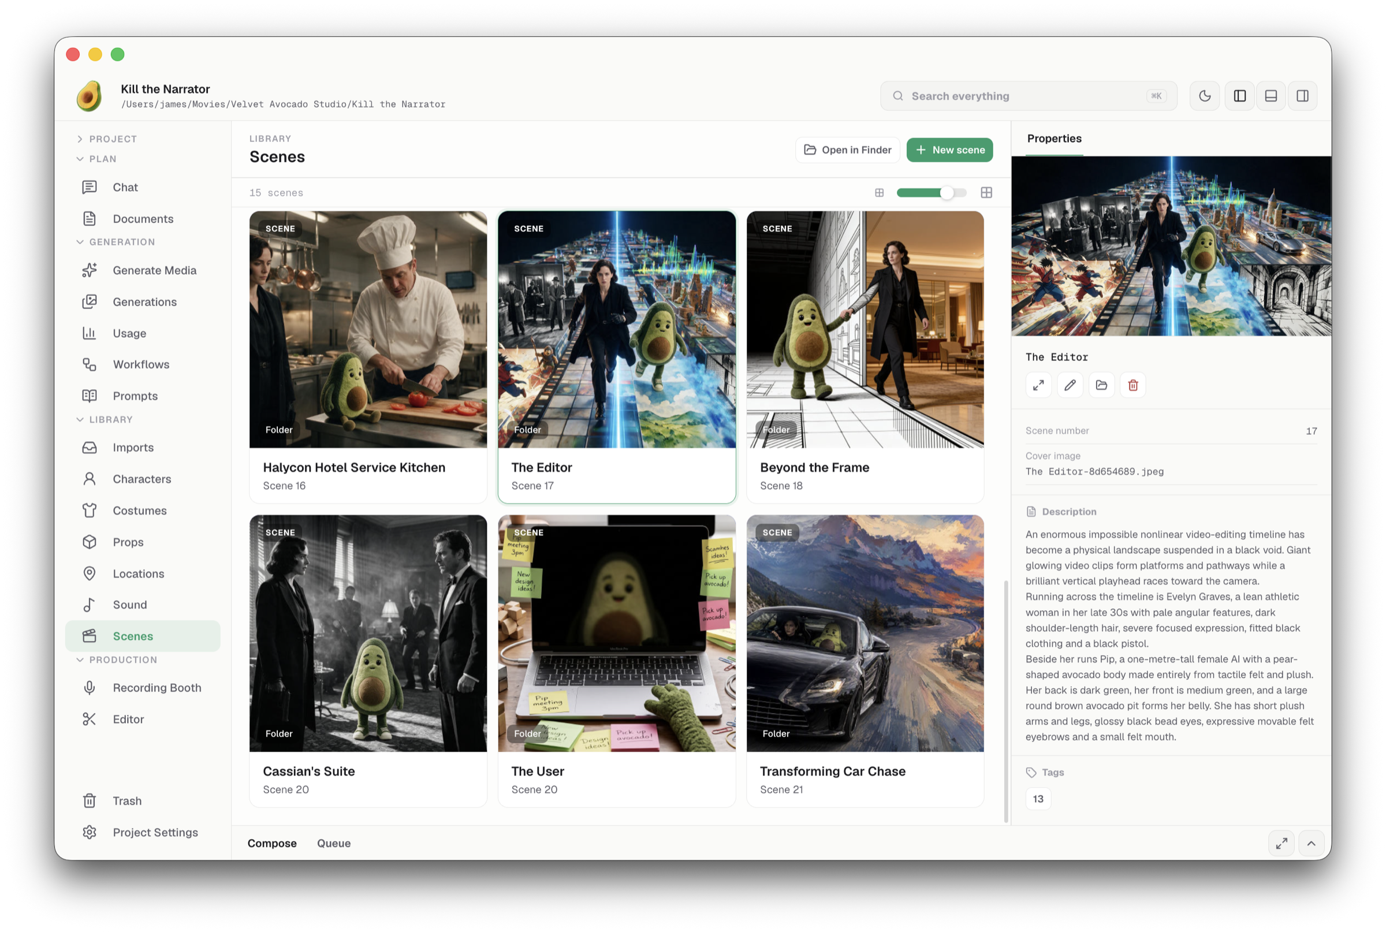Image resolution: width=1386 pixels, height=932 pixels.
Task: Open the Locations pin icon
Action: [89, 573]
